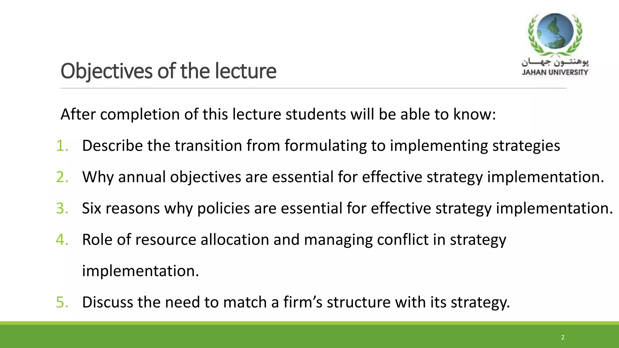The height and width of the screenshot is (348, 619).
Task: Select the 'Objectives of the lecture' title
Action: point(168,71)
